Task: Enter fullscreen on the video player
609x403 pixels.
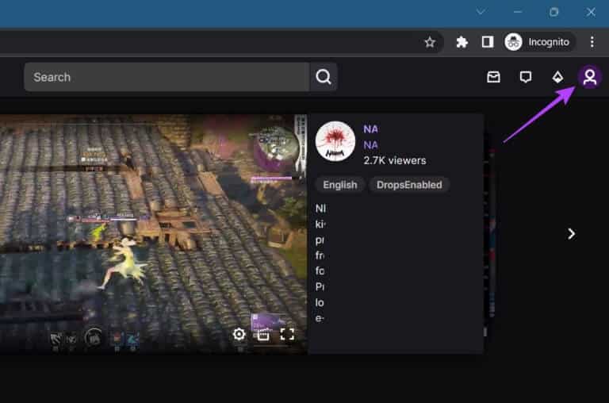Action: [287, 334]
